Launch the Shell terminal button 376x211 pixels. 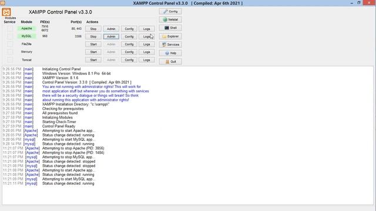click(170, 28)
